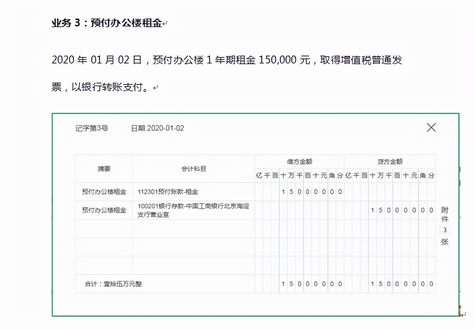This screenshot has width=475, height=330.
Task: Click the account entry 112301预付账款-租金
Action: [168, 191]
